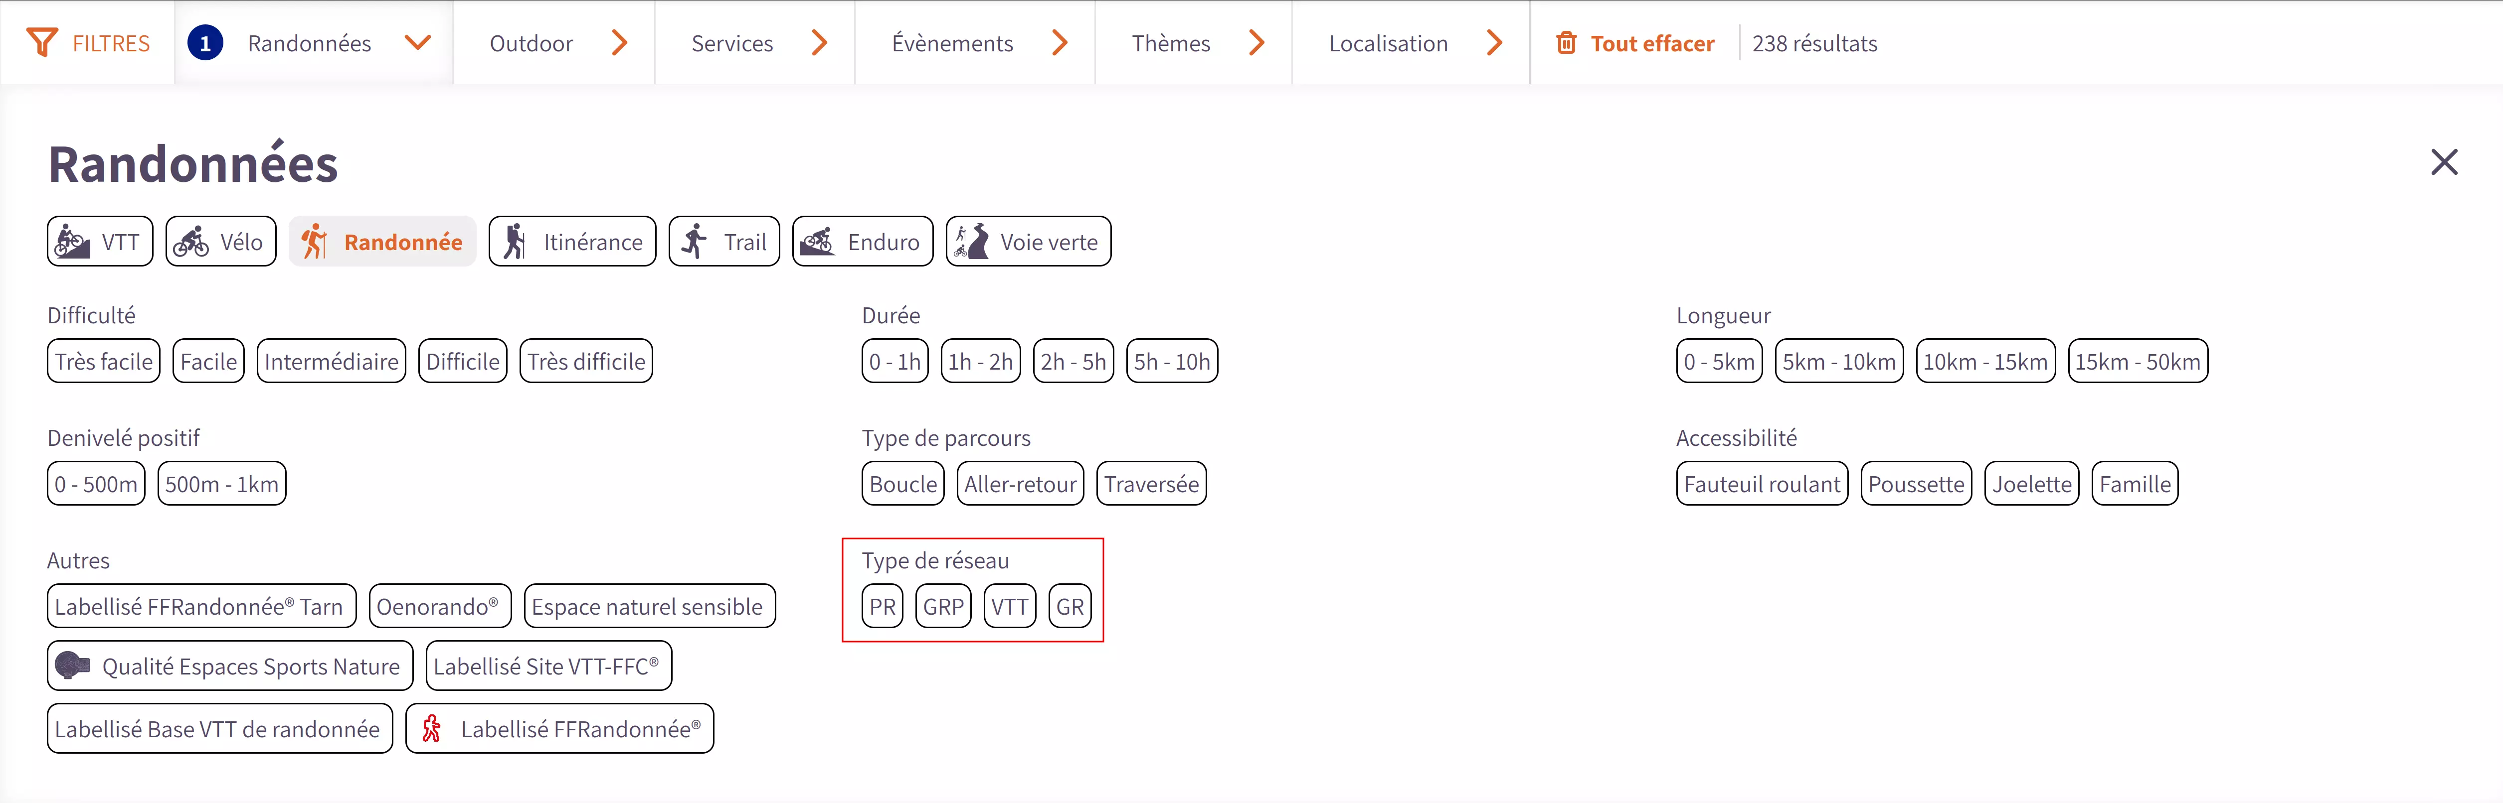The height and width of the screenshot is (803, 2503).
Task: Choose the Fauteuil roulant accessibility option
Action: click(x=1762, y=484)
